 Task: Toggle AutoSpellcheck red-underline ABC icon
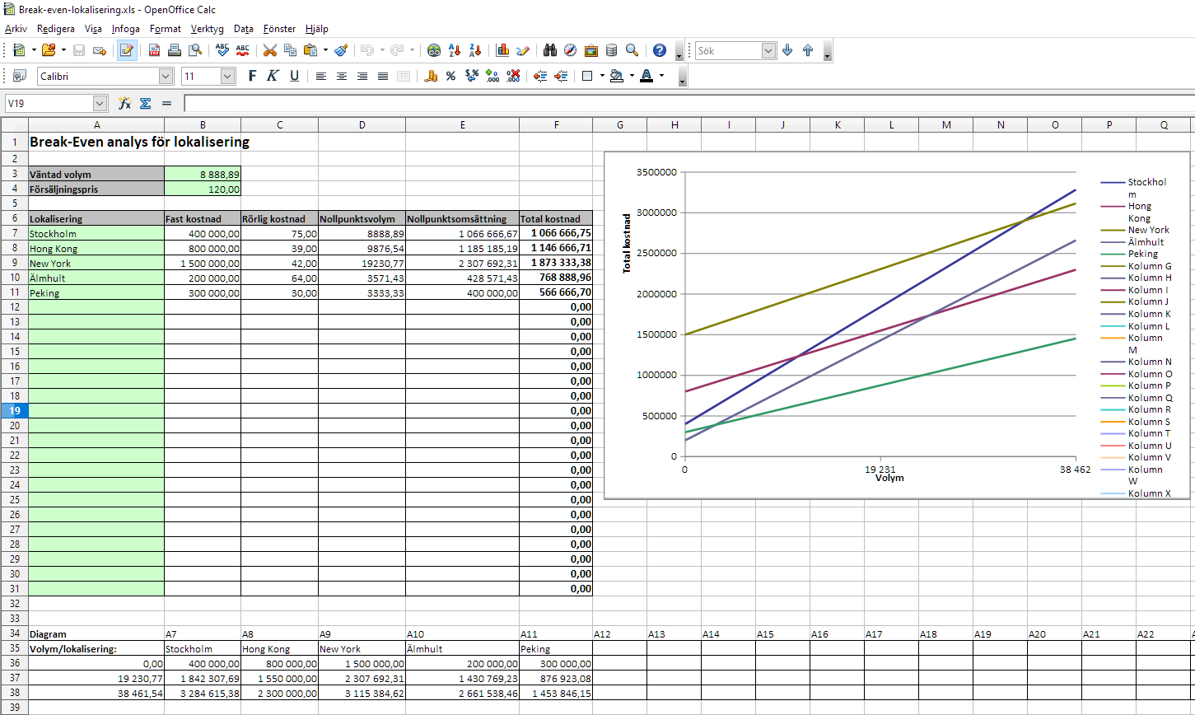coord(243,50)
